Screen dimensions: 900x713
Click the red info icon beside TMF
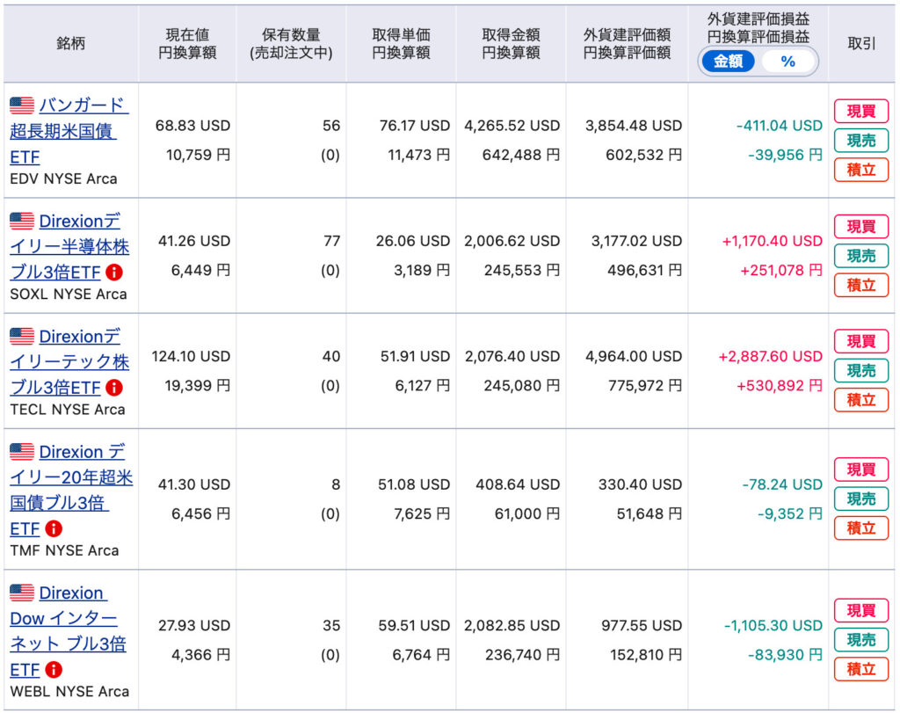click(x=54, y=528)
